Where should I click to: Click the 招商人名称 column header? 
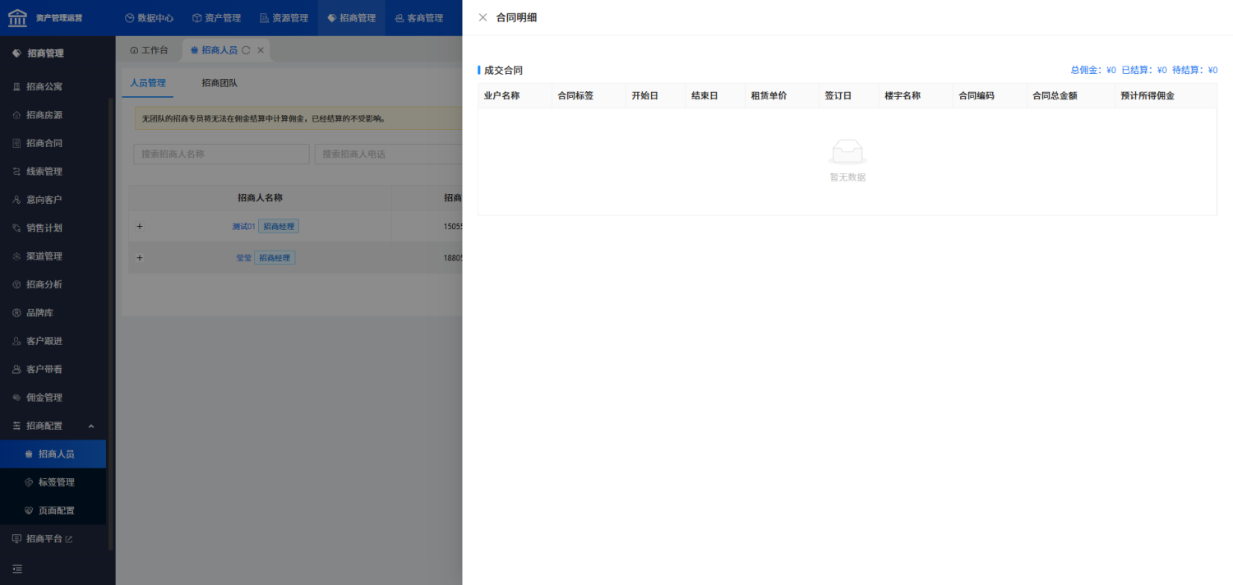coord(260,198)
